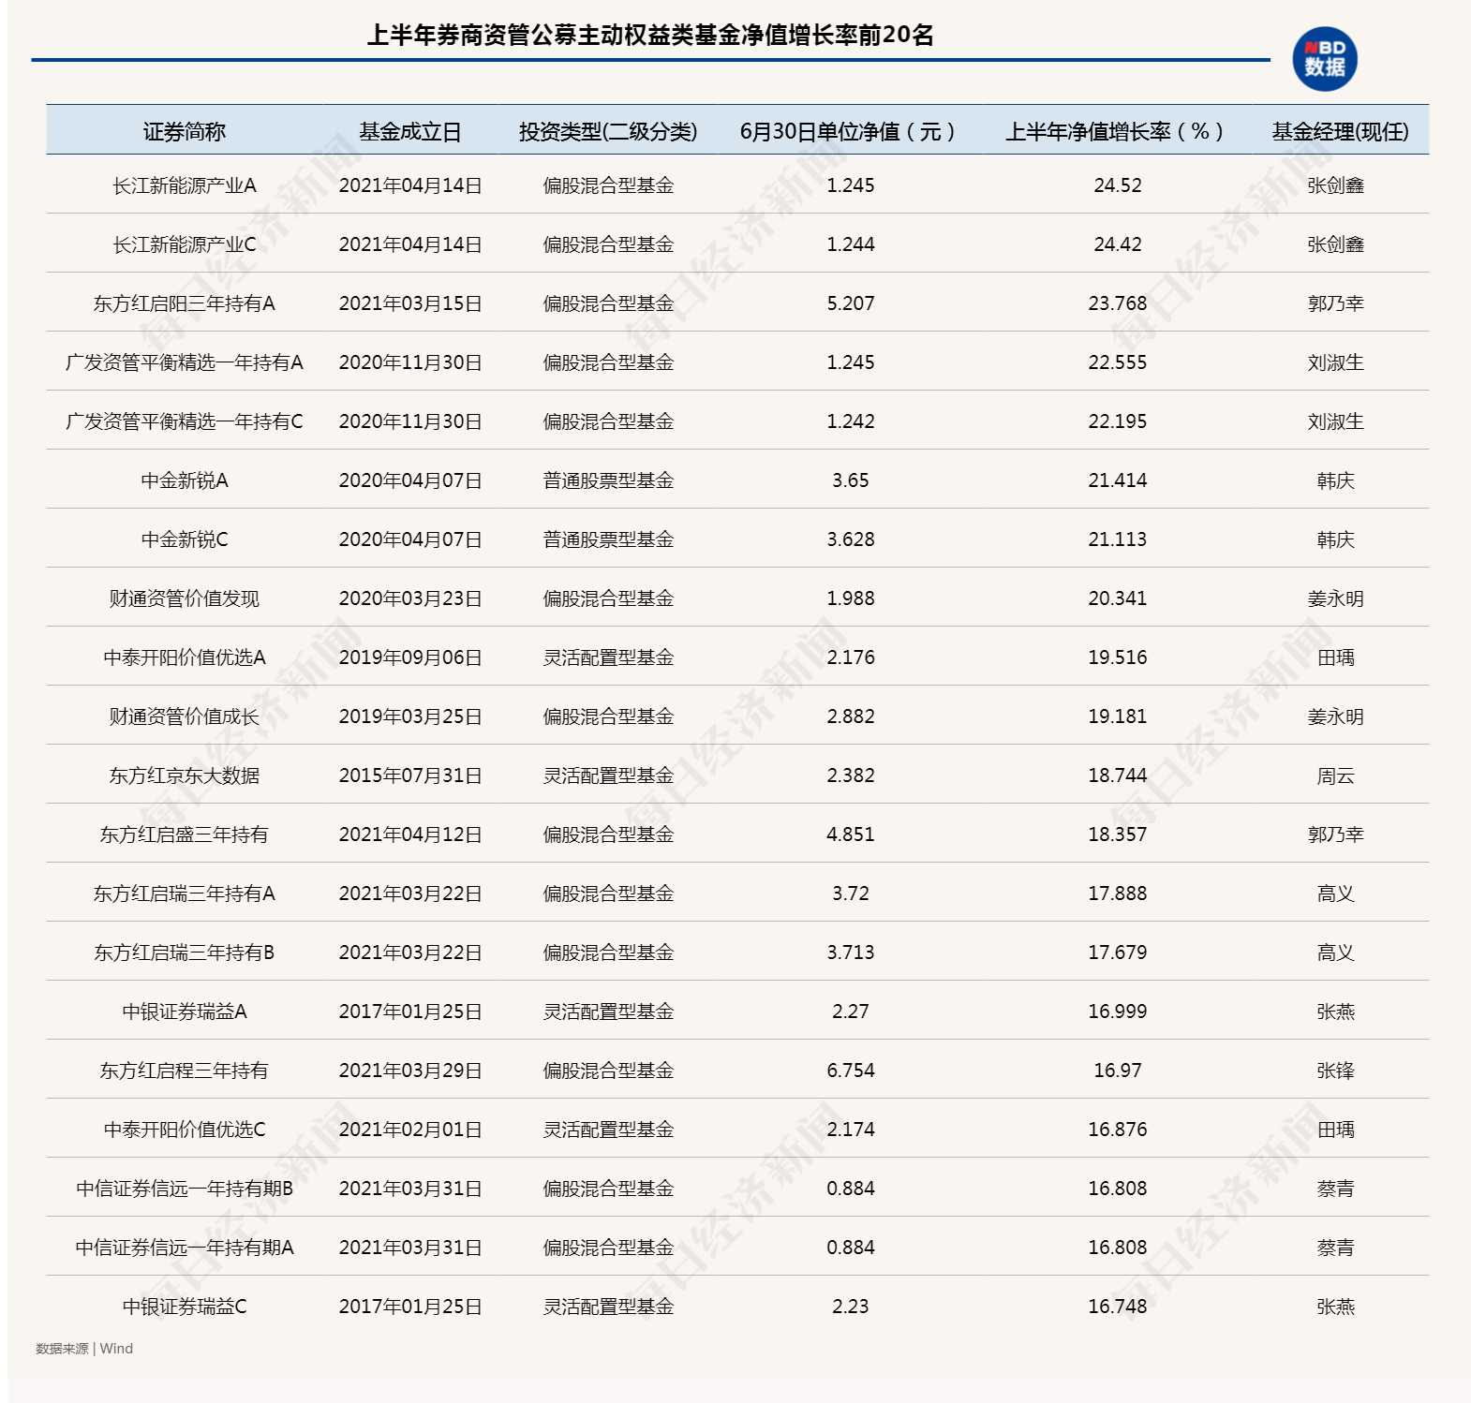The image size is (1471, 1403).
Task: Select growth rate value 23.768
Action: pos(1118,303)
